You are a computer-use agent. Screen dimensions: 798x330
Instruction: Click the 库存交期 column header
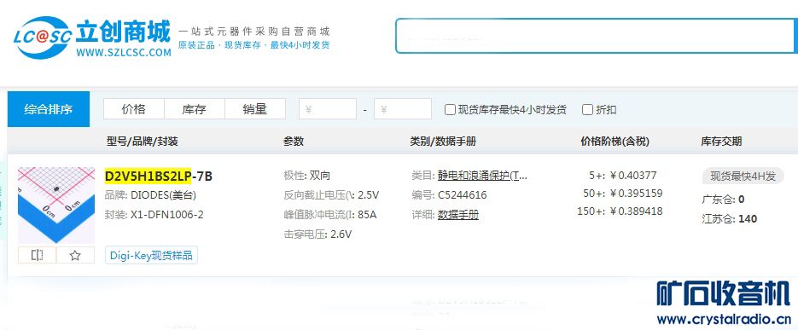click(x=721, y=142)
